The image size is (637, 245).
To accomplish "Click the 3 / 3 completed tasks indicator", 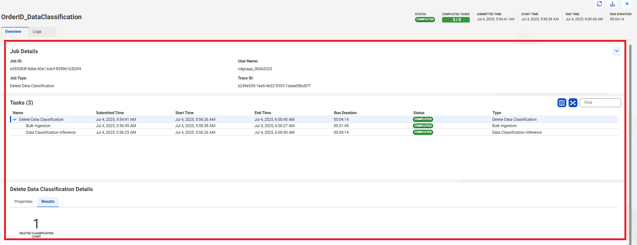I will tap(456, 20).
